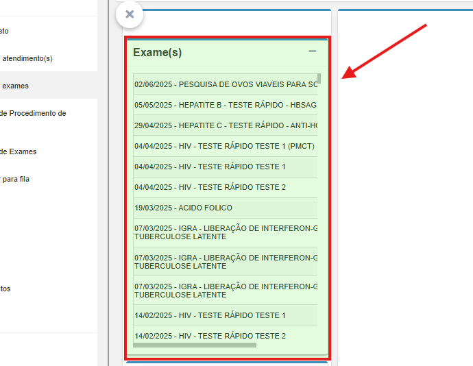
Task: Click the Exame(s) panel header title
Action: click(x=157, y=52)
